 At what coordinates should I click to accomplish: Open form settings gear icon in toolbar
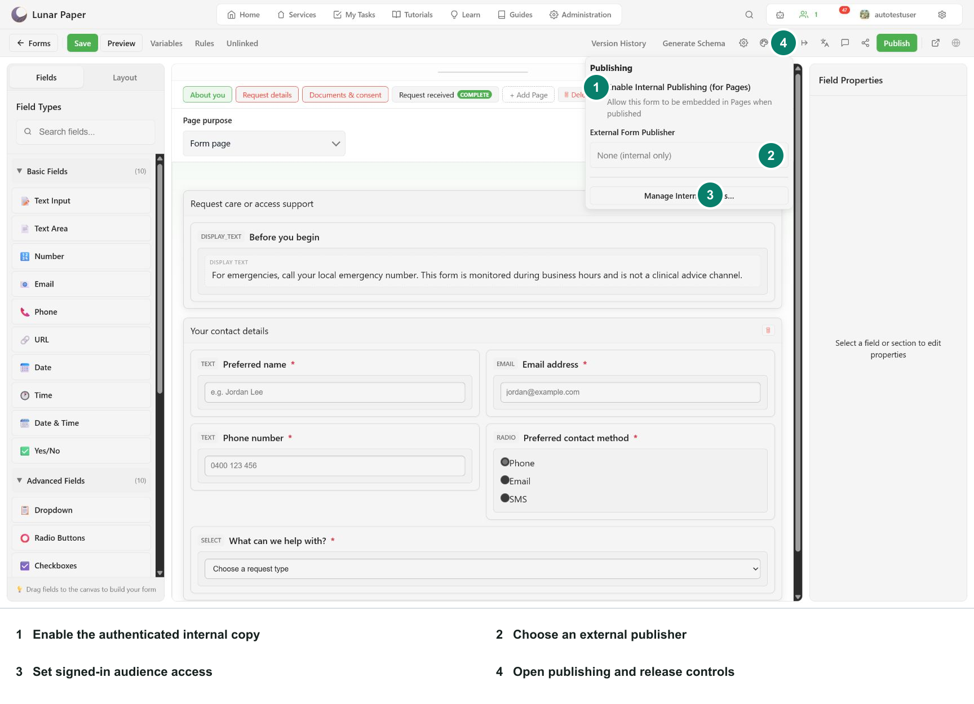point(743,43)
